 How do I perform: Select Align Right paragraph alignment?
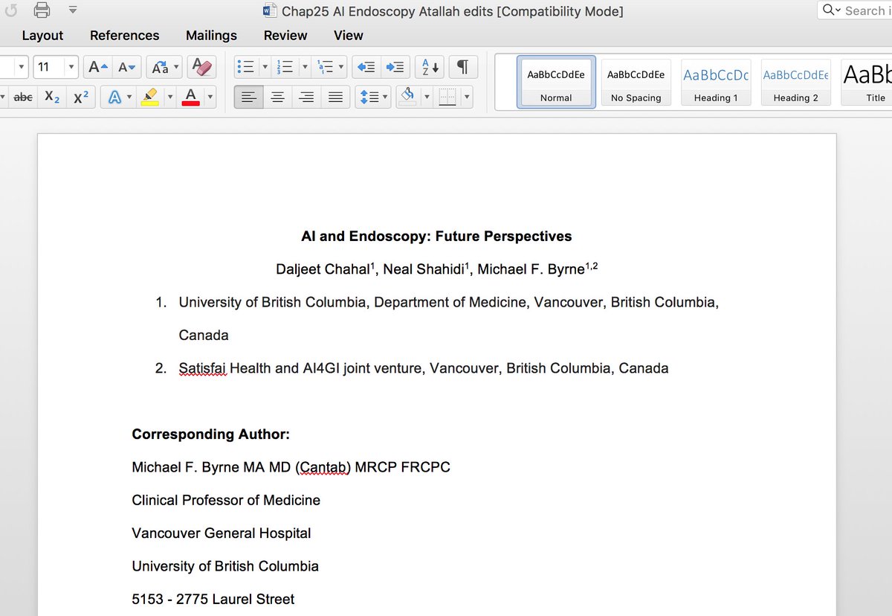click(306, 97)
